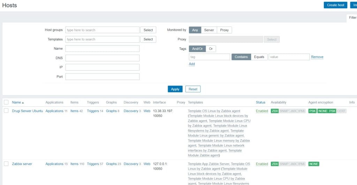
Task: Click the DNS filter input
Action: pyautogui.click(x=102, y=58)
